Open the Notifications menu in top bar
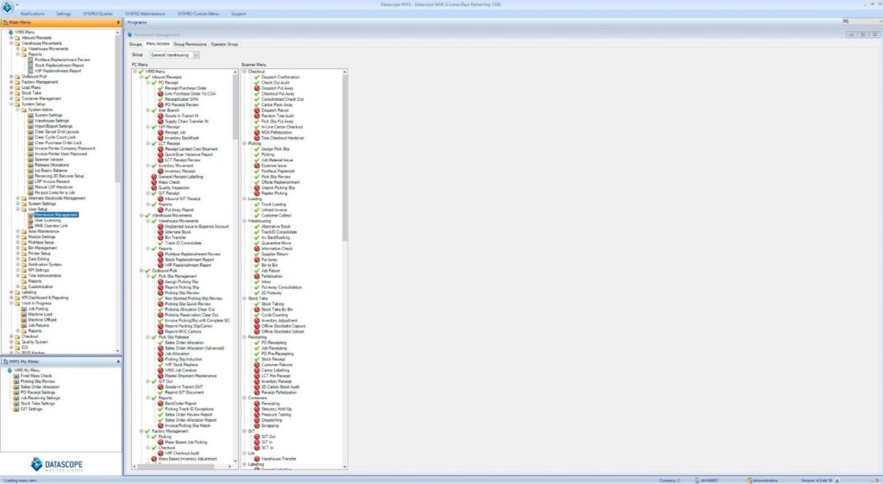883x484 pixels. (32, 14)
